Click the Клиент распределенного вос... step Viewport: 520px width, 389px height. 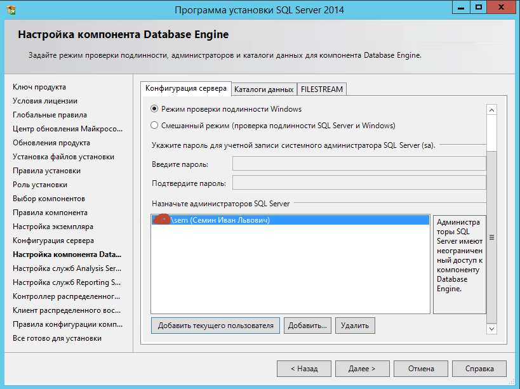pyautogui.click(x=67, y=310)
